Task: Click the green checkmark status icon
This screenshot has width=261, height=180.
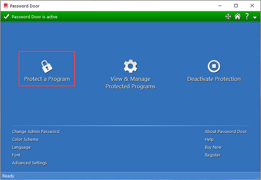Action: point(6,17)
